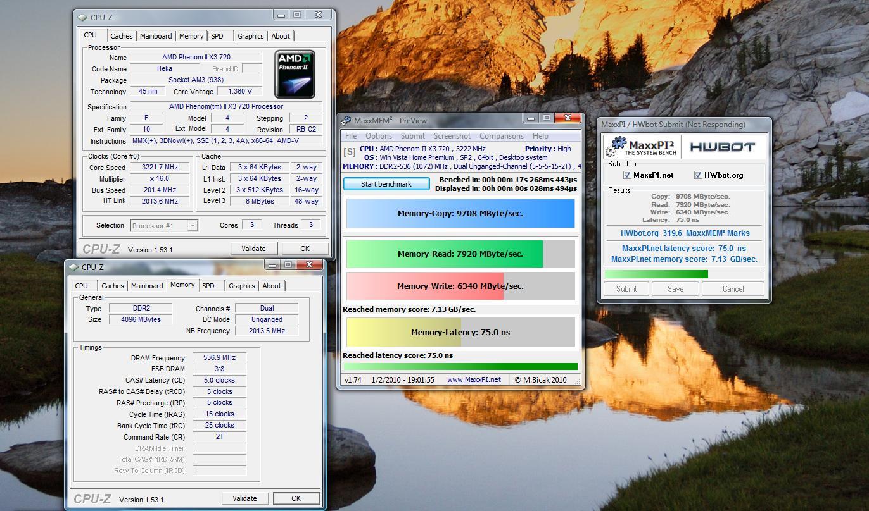This screenshot has height=511, width=869.
Task: Switch to Caches tab in top CPU-Z window
Action: (122, 36)
